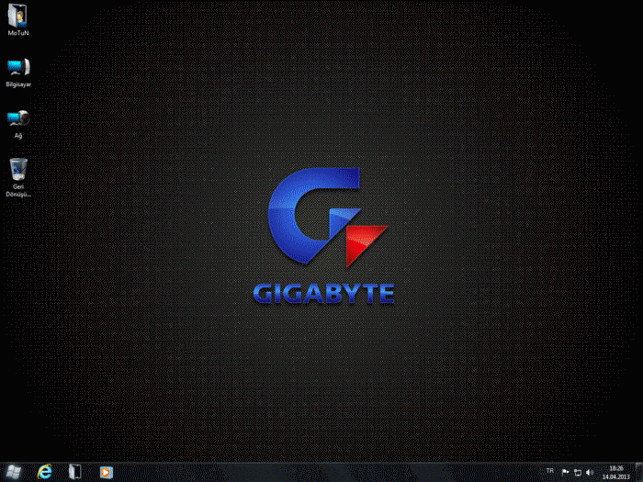Screen dimensions: 643x482
Task: Open the Windows Start menu
Action: tap(14, 472)
